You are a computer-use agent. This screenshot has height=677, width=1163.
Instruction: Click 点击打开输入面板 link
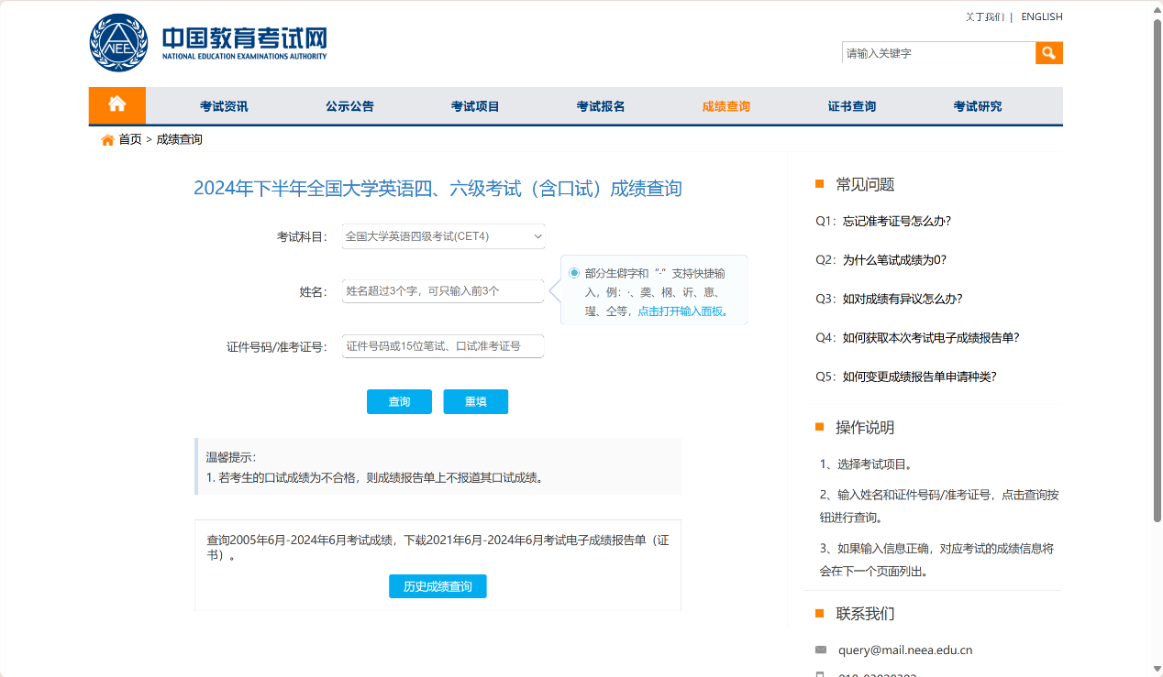tap(682, 311)
